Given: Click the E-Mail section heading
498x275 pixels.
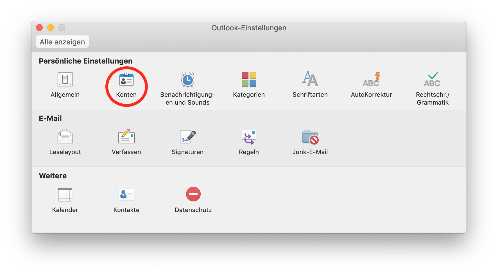Looking at the screenshot, I should coord(51,118).
